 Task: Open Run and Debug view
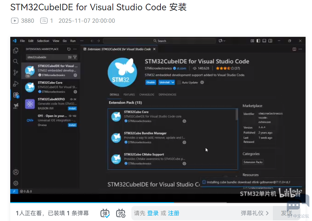coord(15,84)
